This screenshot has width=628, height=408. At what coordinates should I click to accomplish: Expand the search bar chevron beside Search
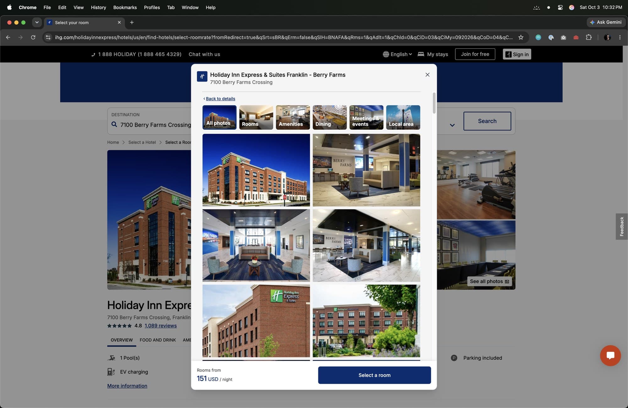(452, 125)
